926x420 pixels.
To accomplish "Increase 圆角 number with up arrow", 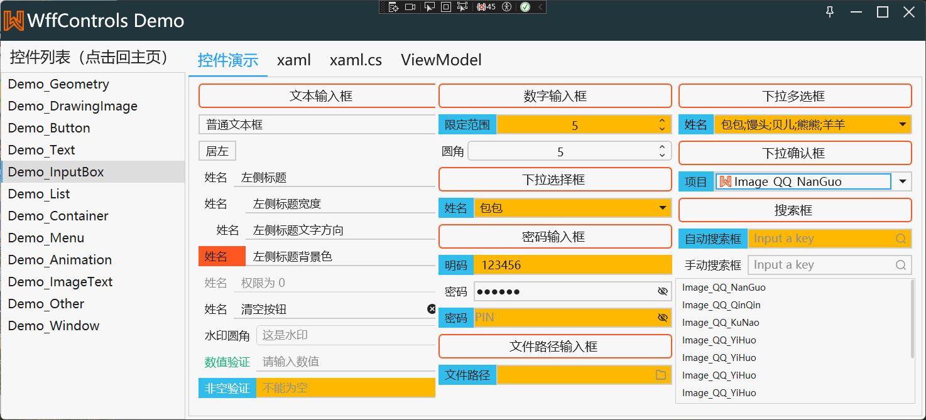I will click(x=662, y=148).
